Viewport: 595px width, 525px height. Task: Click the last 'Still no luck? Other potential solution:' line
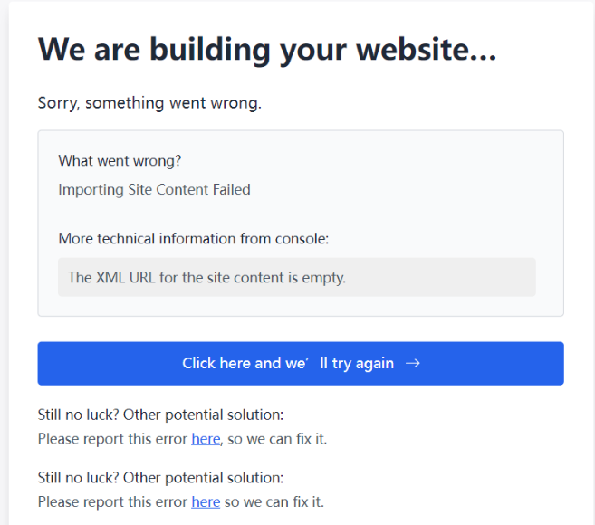coord(160,478)
